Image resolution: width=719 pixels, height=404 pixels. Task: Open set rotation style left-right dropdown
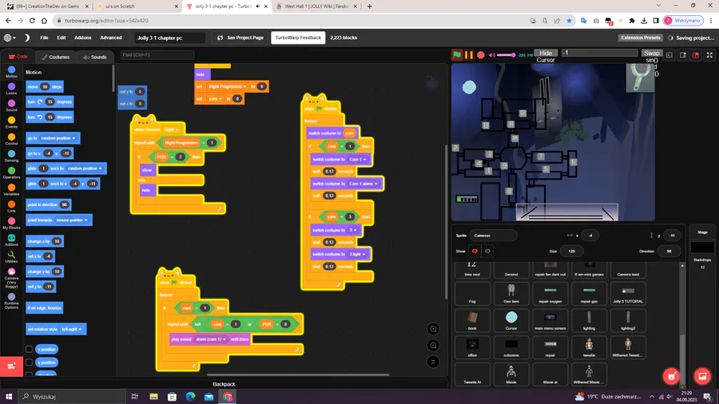72,329
